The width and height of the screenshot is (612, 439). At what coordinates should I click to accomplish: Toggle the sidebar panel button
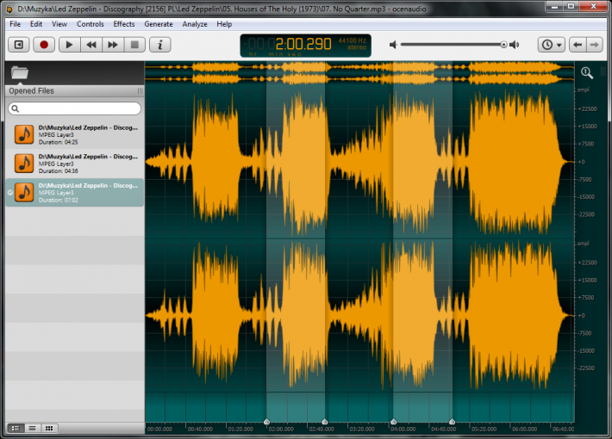19,45
